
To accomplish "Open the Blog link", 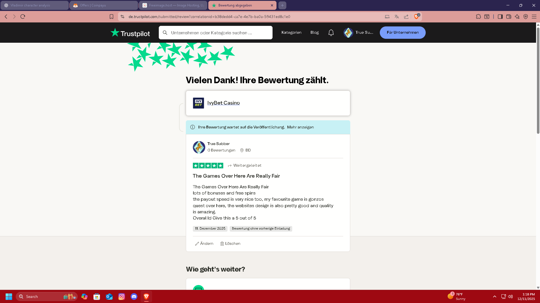I will click(x=314, y=33).
